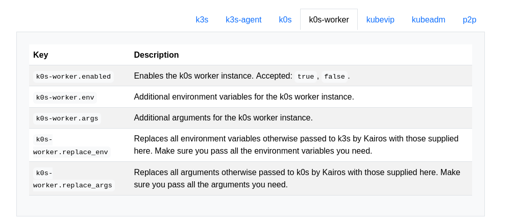Select the k0s tab

point(285,20)
